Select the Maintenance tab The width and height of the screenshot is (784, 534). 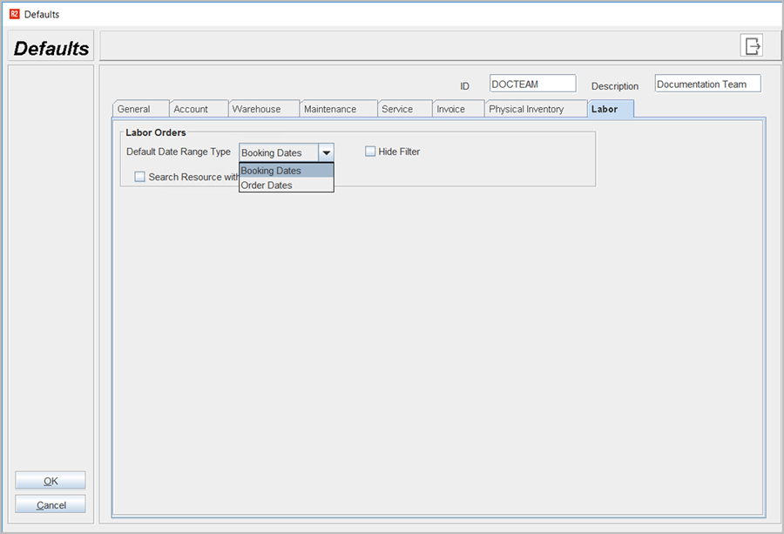click(x=330, y=109)
